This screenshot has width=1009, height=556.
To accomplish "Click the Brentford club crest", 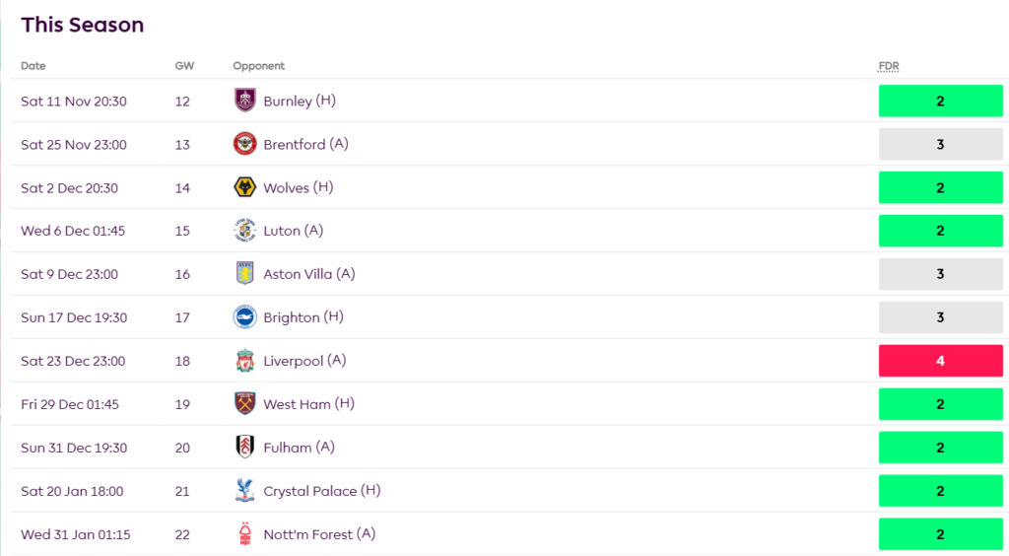I will pyautogui.click(x=245, y=144).
